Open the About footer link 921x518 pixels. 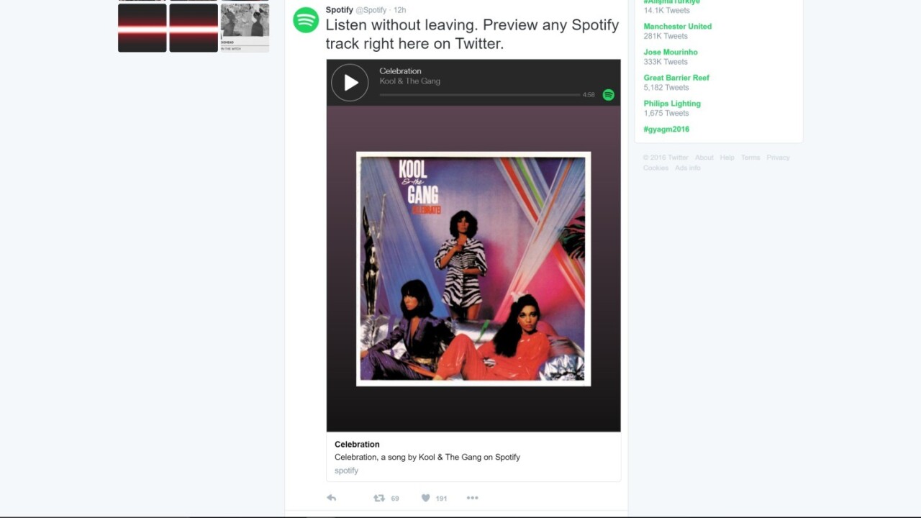pos(704,158)
